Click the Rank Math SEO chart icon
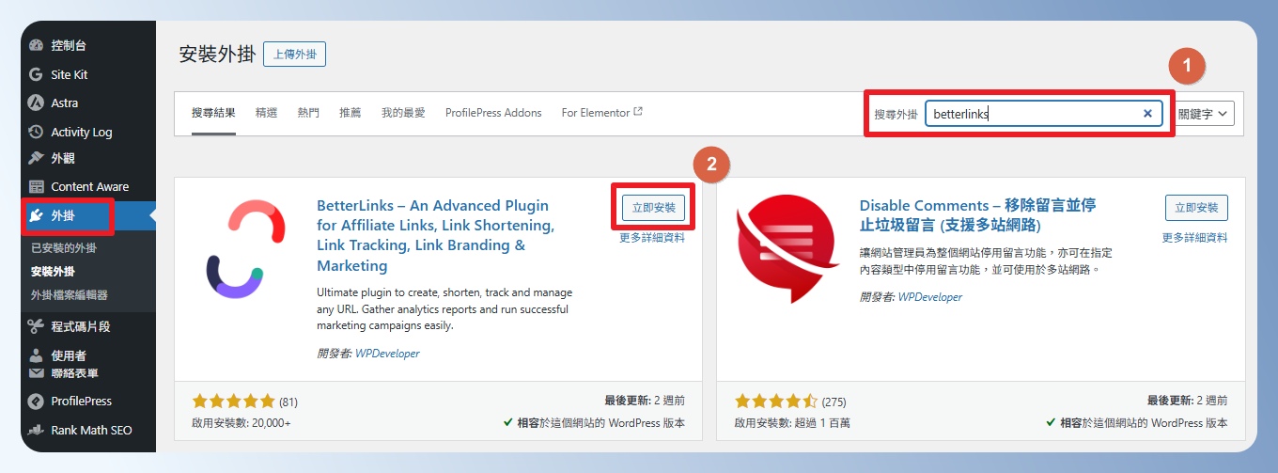The image size is (1278, 473). tap(36, 430)
